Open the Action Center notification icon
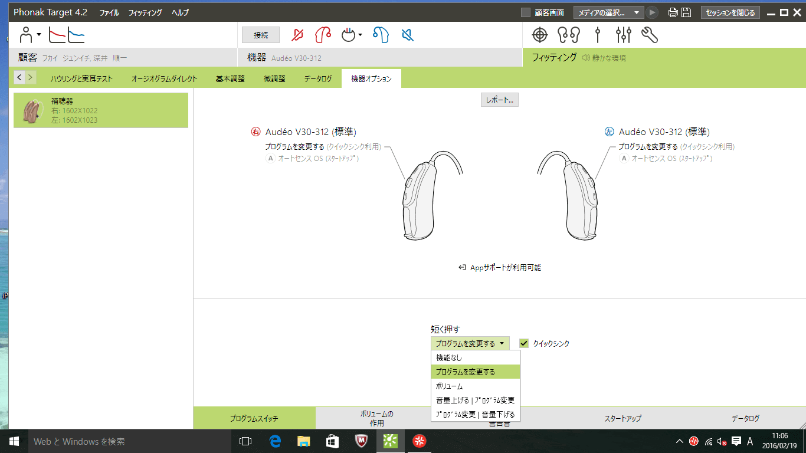This screenshot has width=806, height=453. [x=736, y=441]
